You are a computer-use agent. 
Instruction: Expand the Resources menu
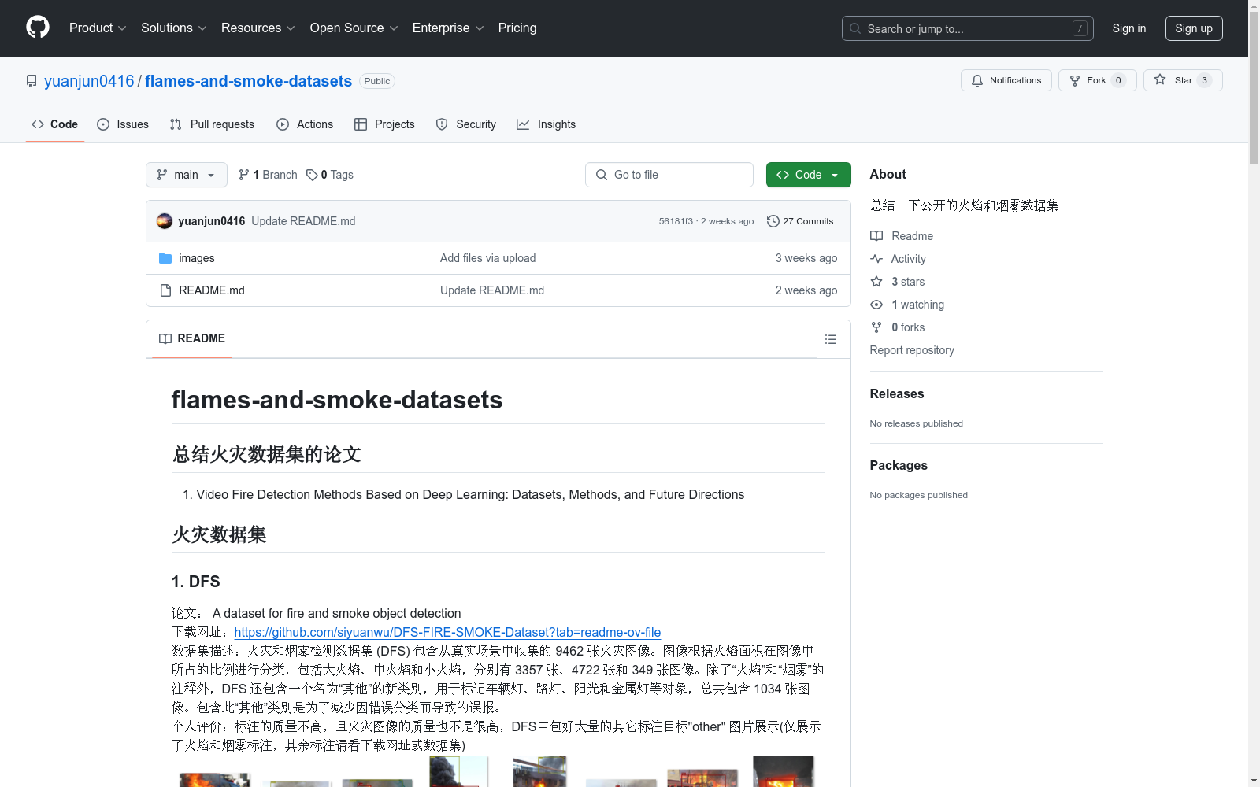pyautogui.click(x=258, y=28)
